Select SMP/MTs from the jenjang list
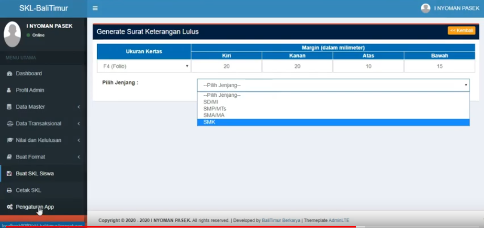 (333, 109)
